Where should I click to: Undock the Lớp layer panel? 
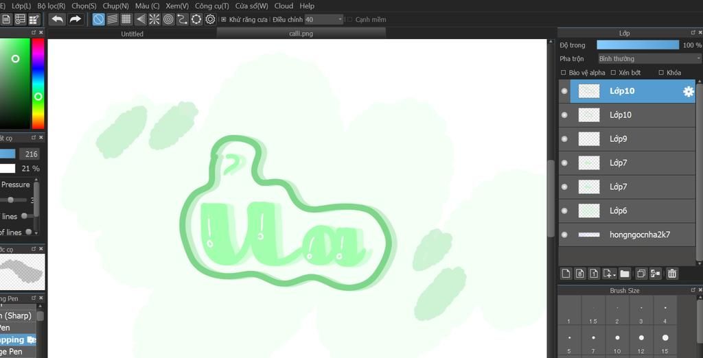(x=693, y=33)
